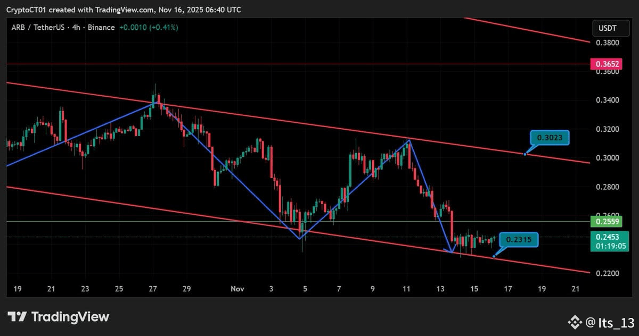Click the +0.0010 (+0.41%) change value

click(148, 27)
